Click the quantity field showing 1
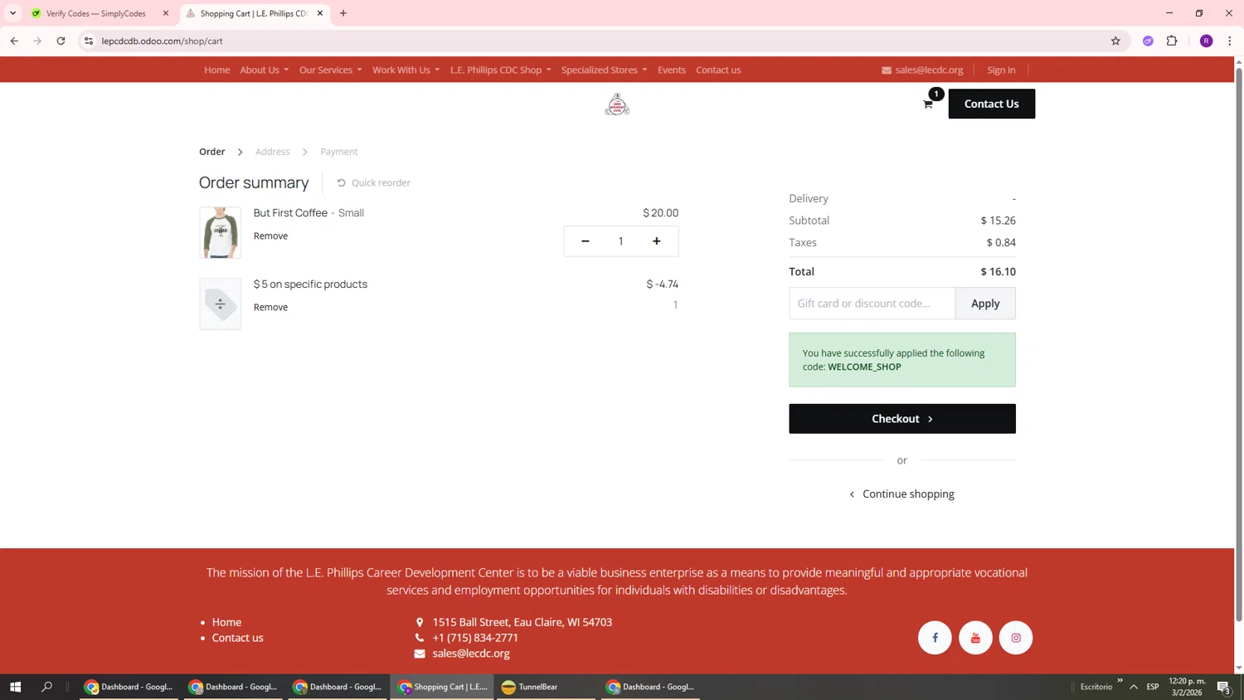The height and width of the screenshot is (700, 1244). pyautogui.click(x=620, y=241)
